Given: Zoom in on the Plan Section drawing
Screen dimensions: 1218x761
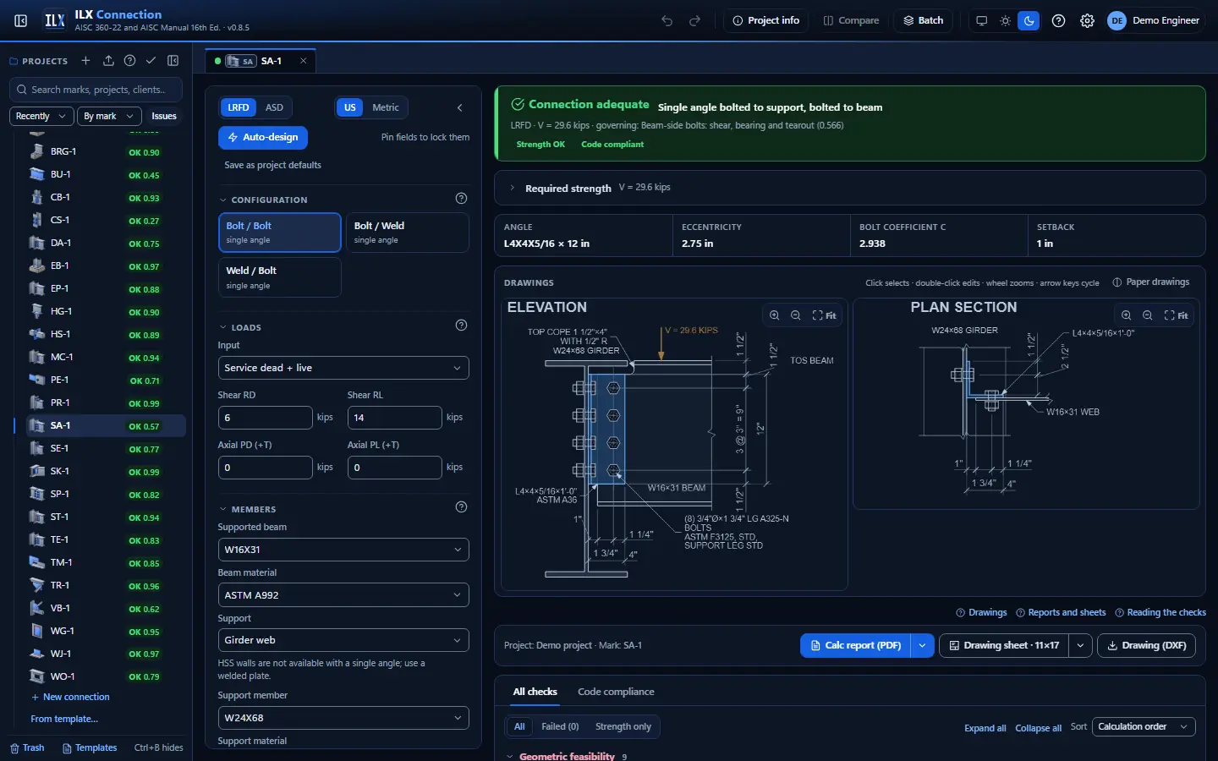Looking at the screenshot, I should point(1127,315).
